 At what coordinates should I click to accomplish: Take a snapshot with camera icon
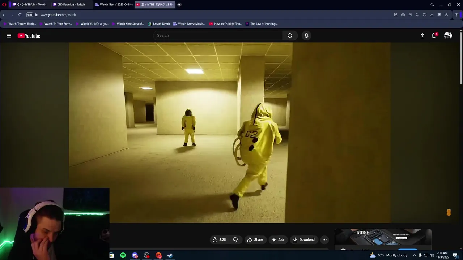pos(403,15)
